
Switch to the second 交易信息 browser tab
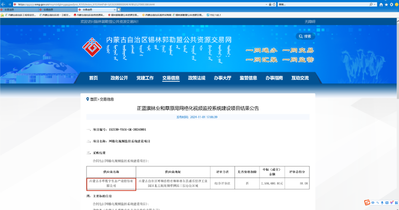pos(58,10)
